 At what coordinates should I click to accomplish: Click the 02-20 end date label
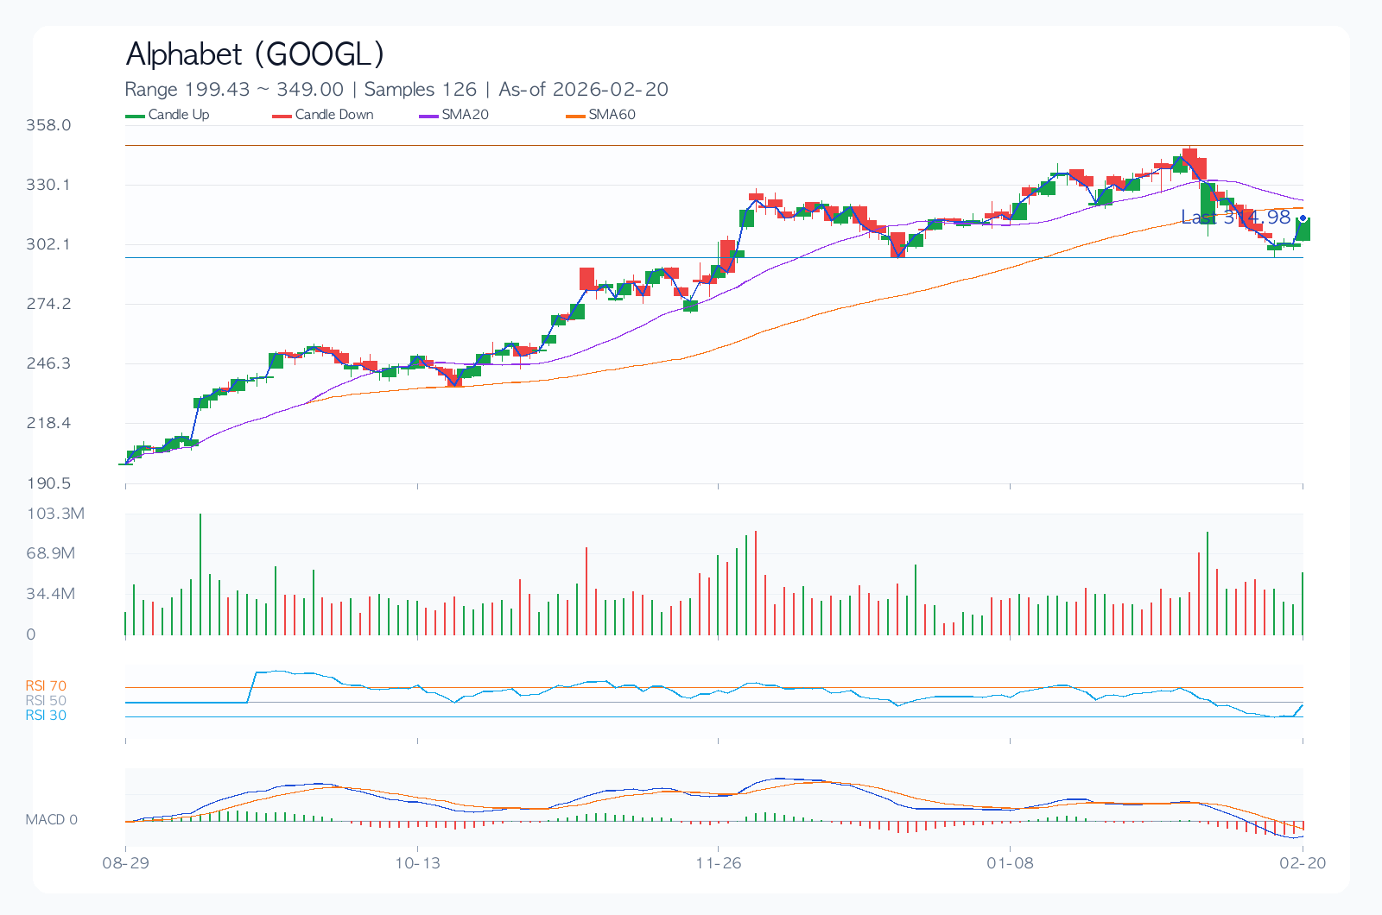[x=1303, y=863]
